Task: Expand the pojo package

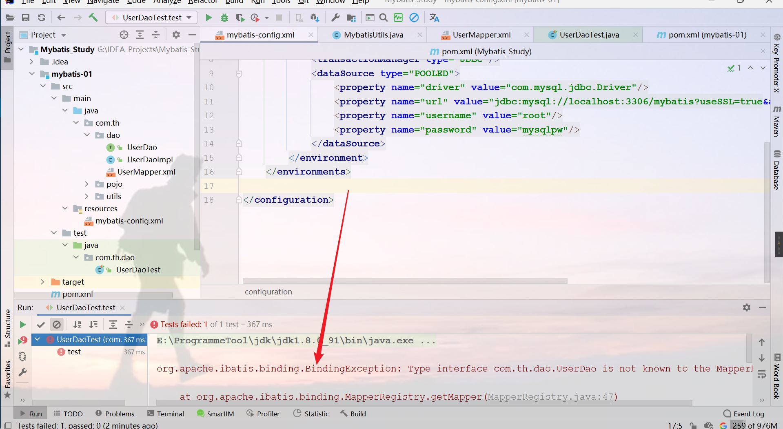Action: (87, 184)
